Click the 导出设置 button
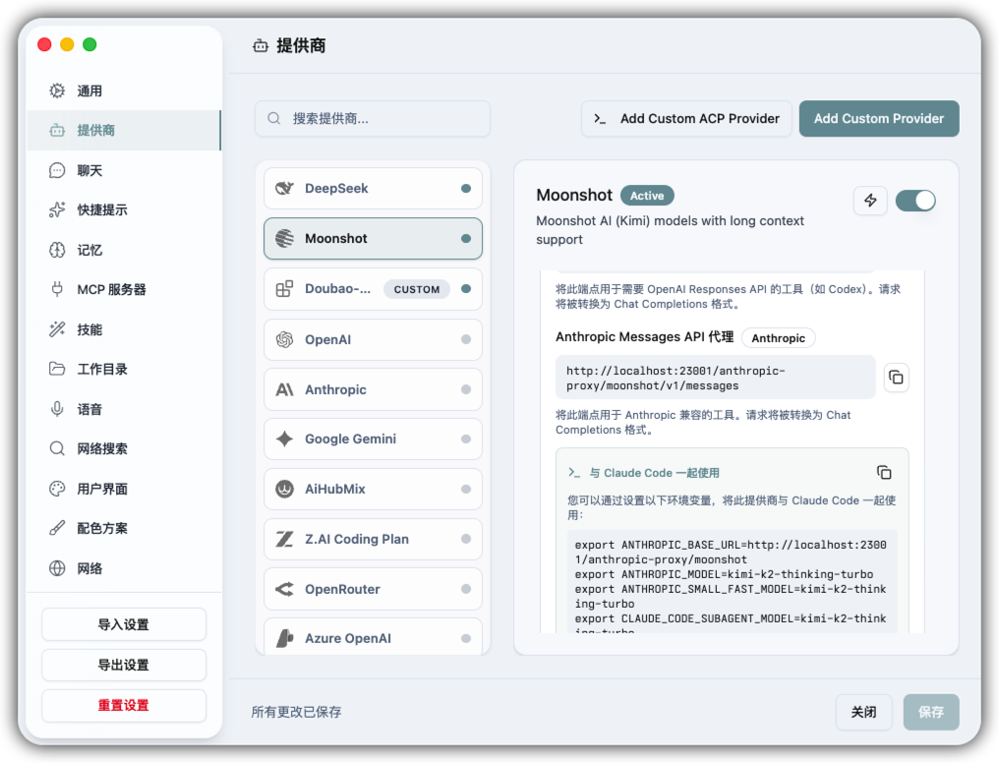The image size is (999, 763). (124, 666)
